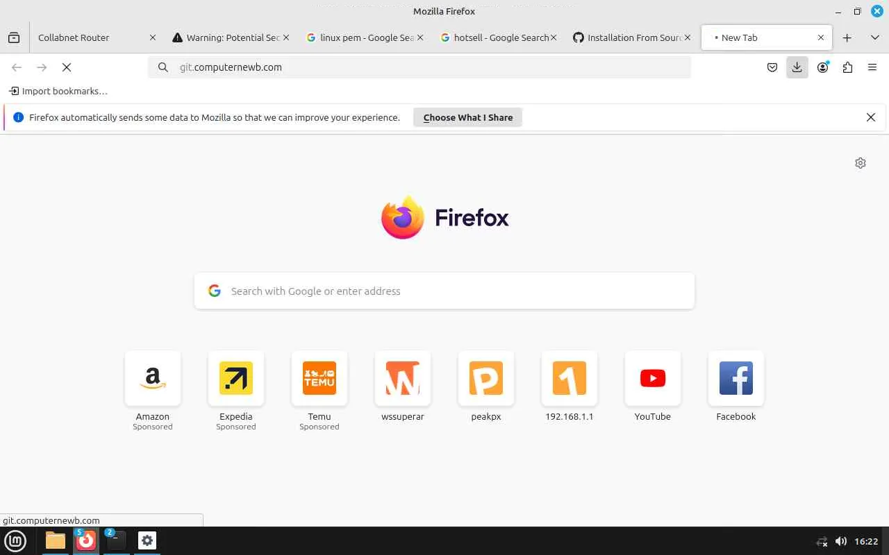Viewport: 889px width, 555px height.
Task: Open the Terminal from the taskbar
Action: [x=116, y=540]
